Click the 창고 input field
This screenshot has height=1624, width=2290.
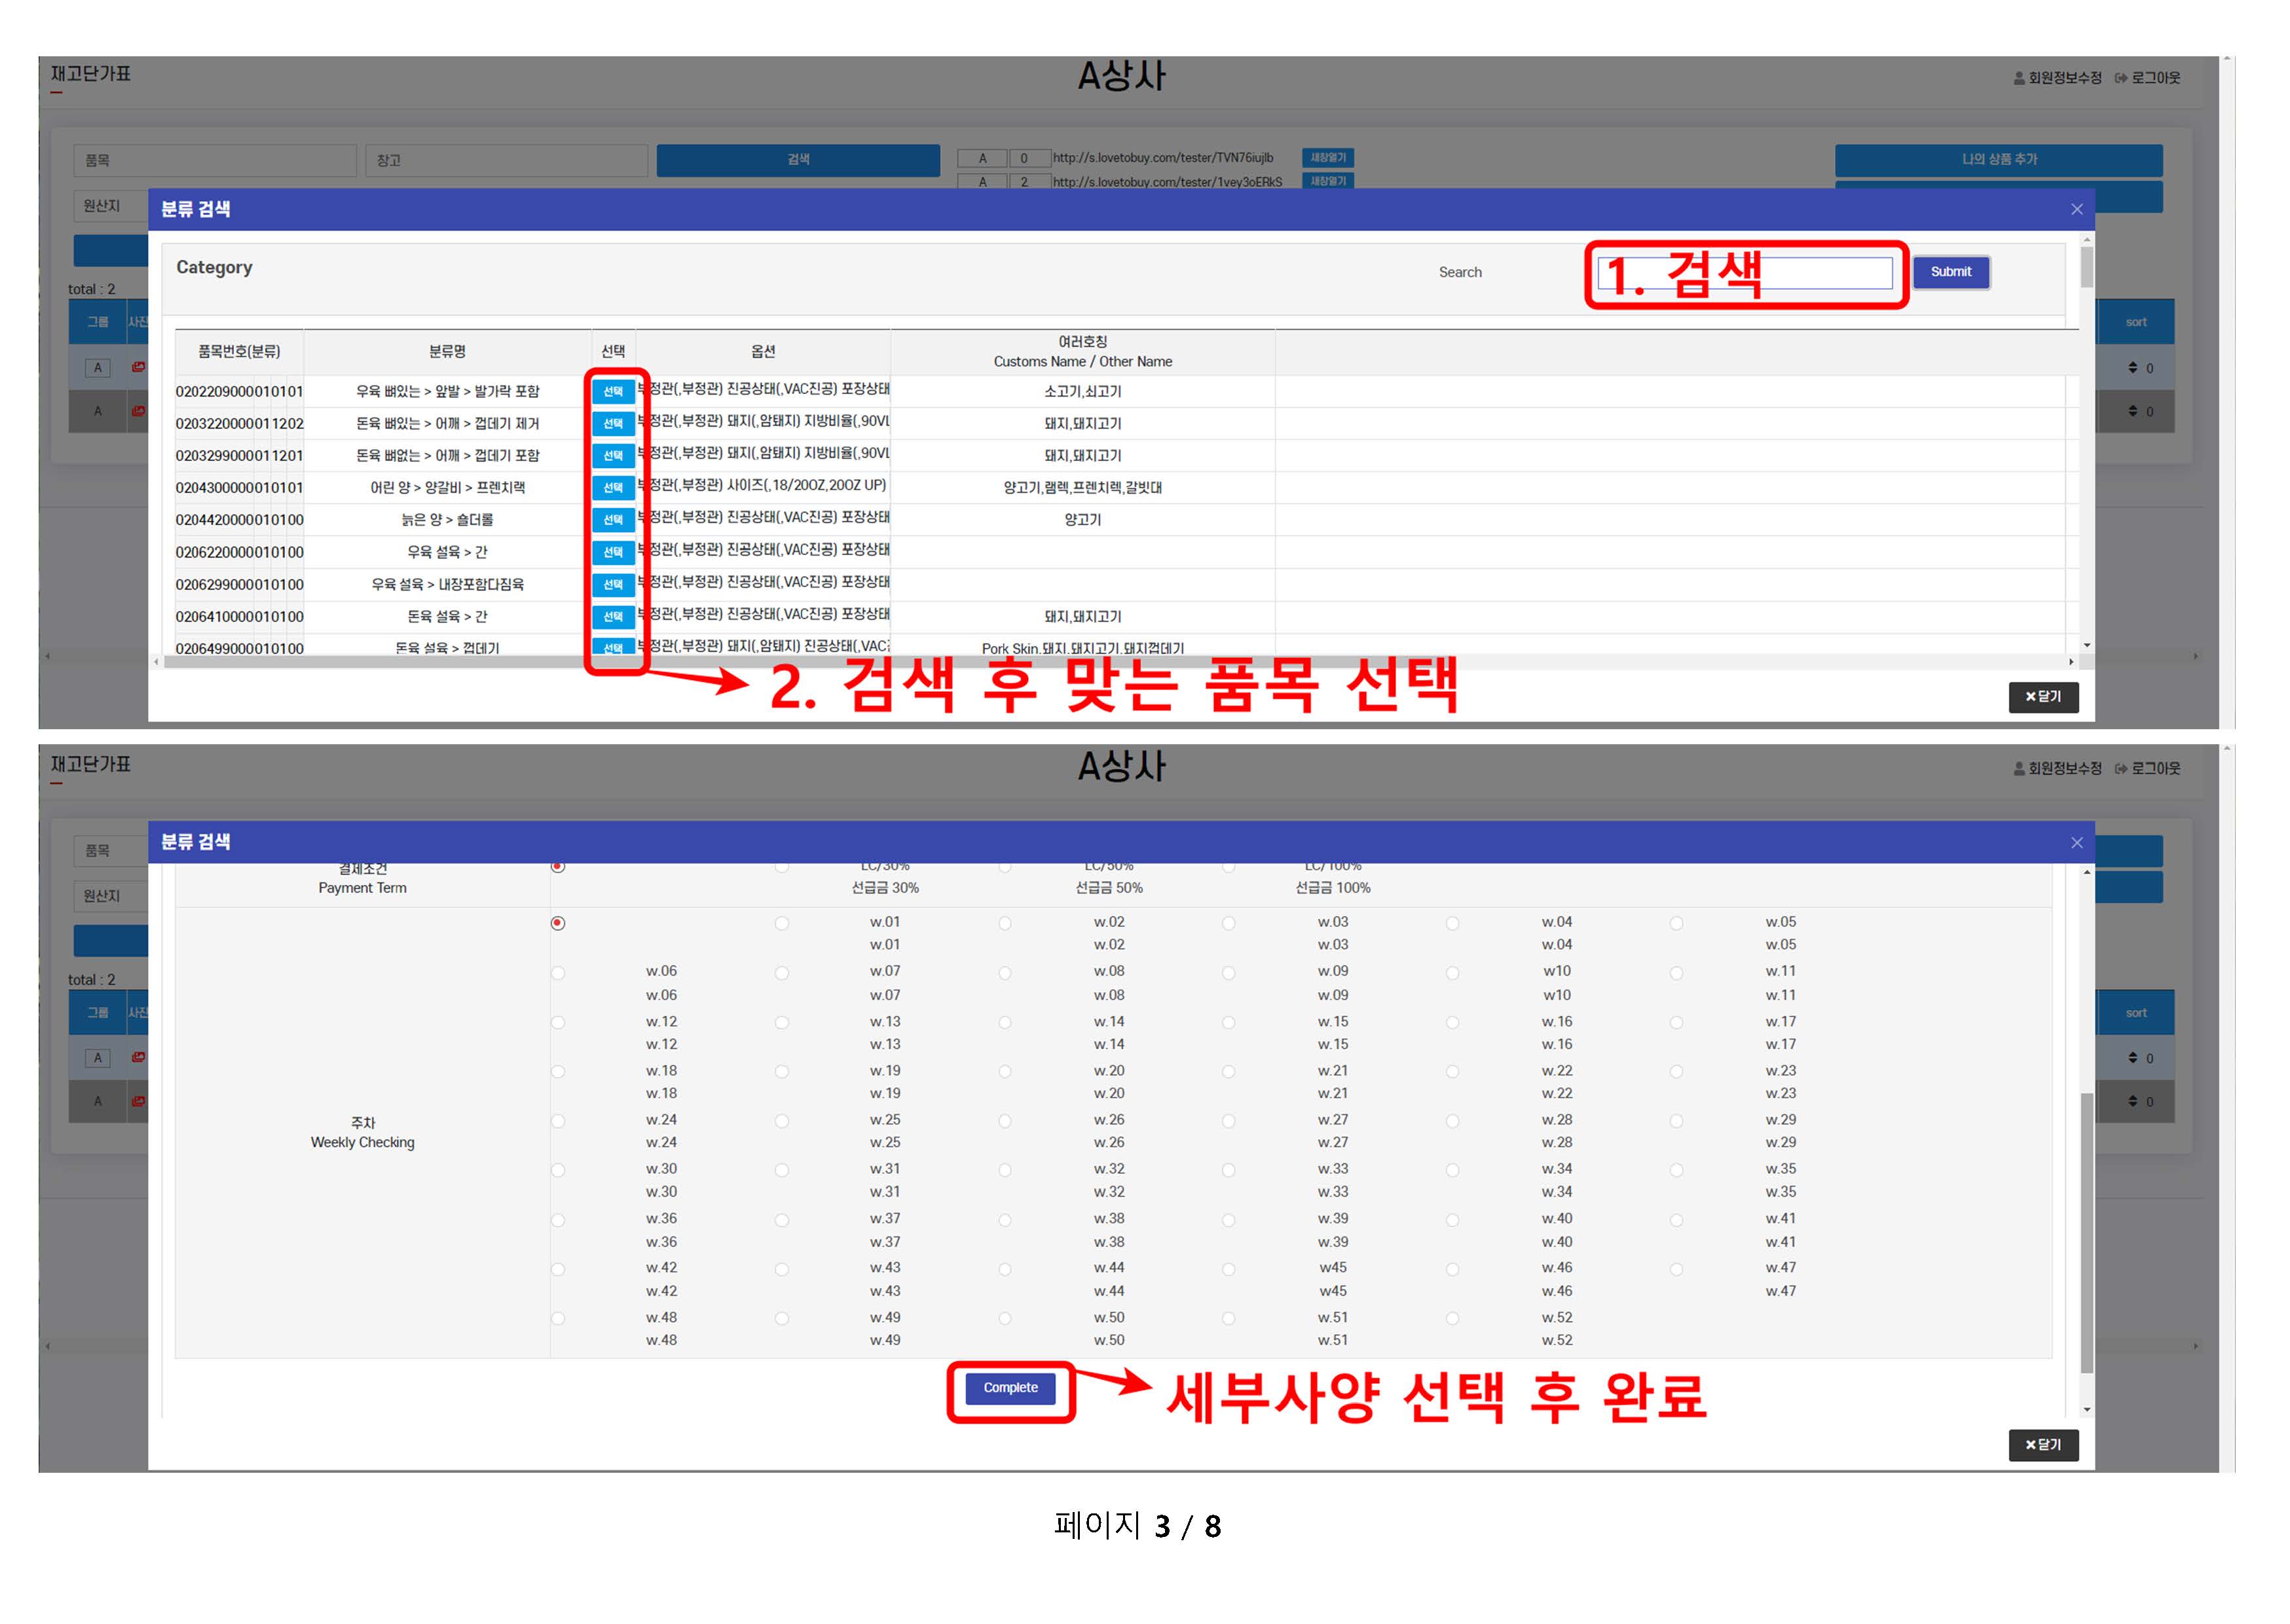[x=508, y=160]
